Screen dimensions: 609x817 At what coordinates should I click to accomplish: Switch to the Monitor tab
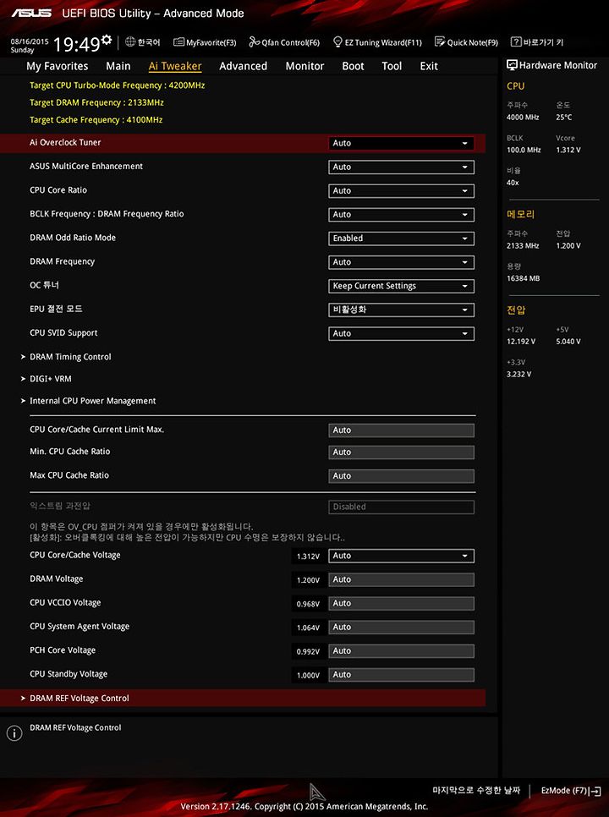coord(304,66)
